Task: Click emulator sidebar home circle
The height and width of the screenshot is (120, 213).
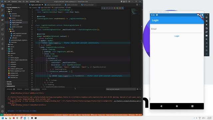Action: click(206, 47)
